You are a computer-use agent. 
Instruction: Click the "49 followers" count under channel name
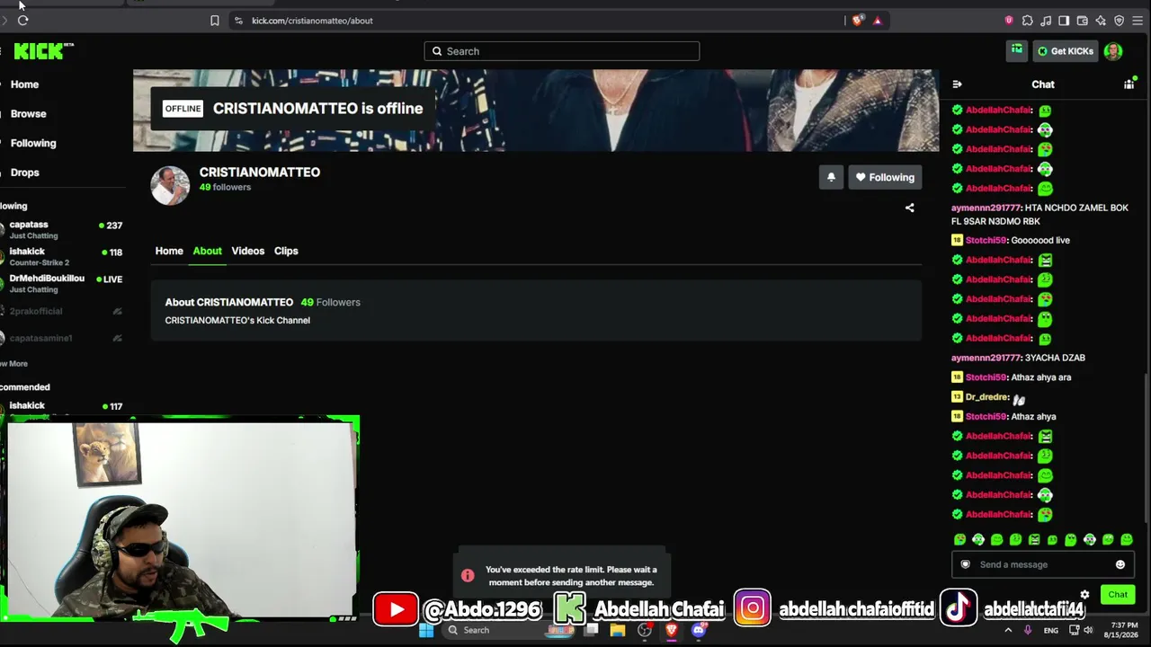point(225,188)
